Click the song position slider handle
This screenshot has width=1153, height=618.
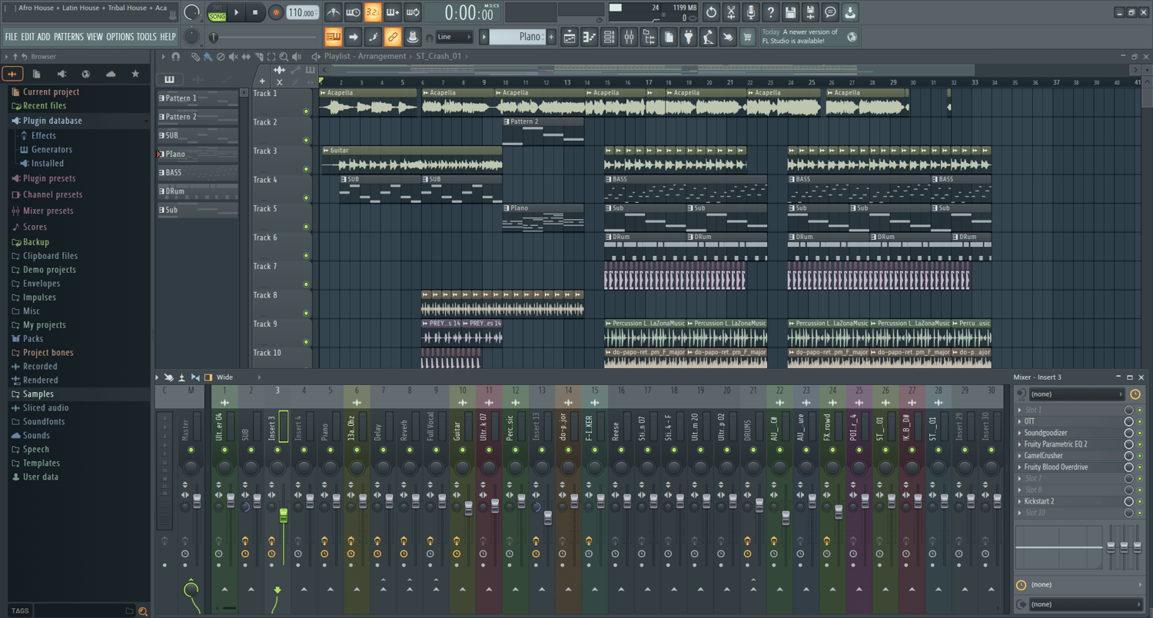[x=214, y=38]
